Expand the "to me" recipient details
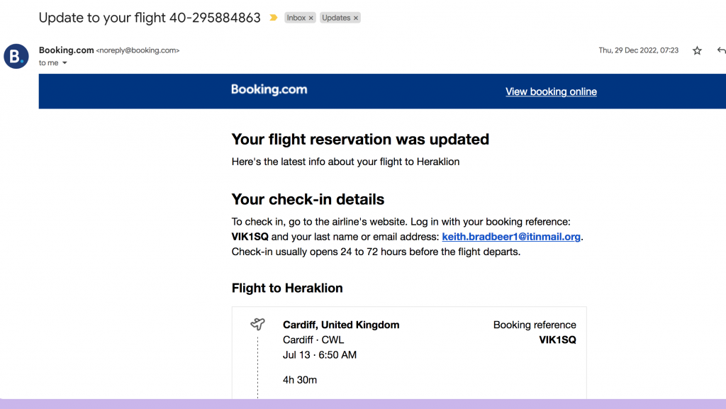Image resolution: width=726 pixels, height=409 pixels. point(65,63)
